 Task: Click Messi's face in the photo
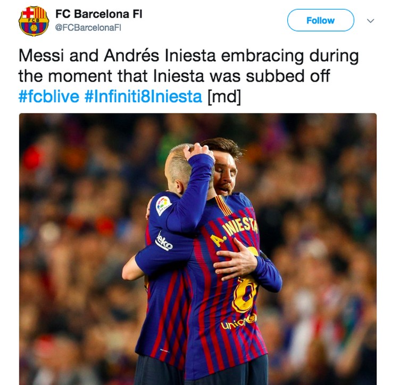[225, 175]
